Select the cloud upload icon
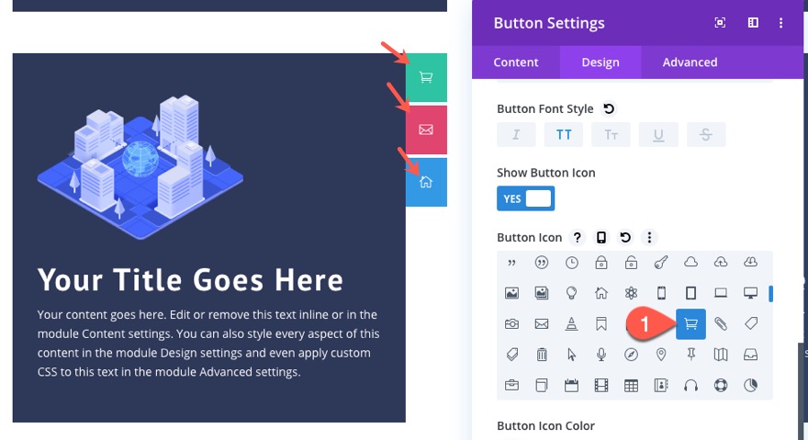Viewport: 808px width, 440px height. point(721,263)
